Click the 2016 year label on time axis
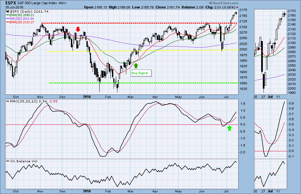The image size is (301, 194). (87, 96)
